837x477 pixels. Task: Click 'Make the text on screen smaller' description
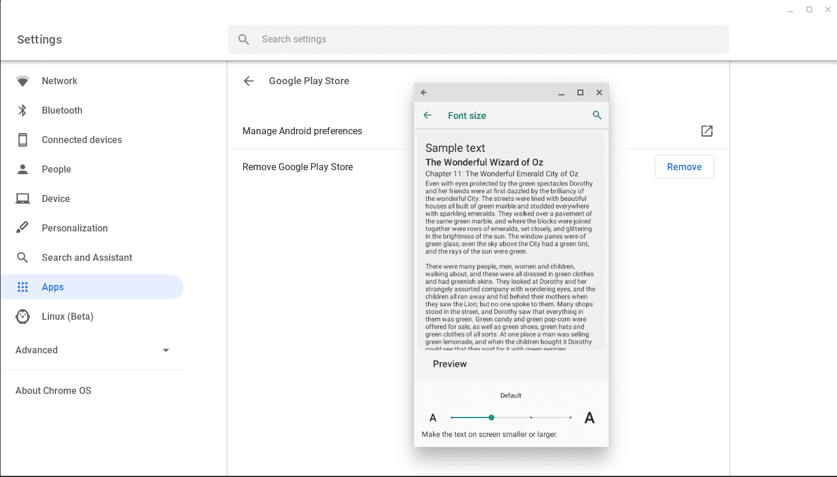pos(490,435)
